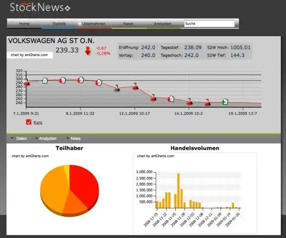The image size is (286, 238).
Task: Open the Statistik navigation item
Action: coord(59,24)
